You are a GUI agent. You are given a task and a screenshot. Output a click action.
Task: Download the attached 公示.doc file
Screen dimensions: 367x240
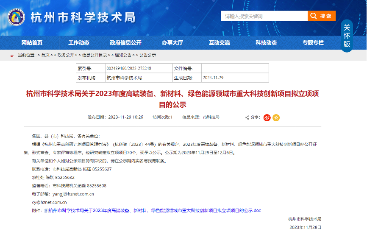pyautogui.click(x=155, y=210)
